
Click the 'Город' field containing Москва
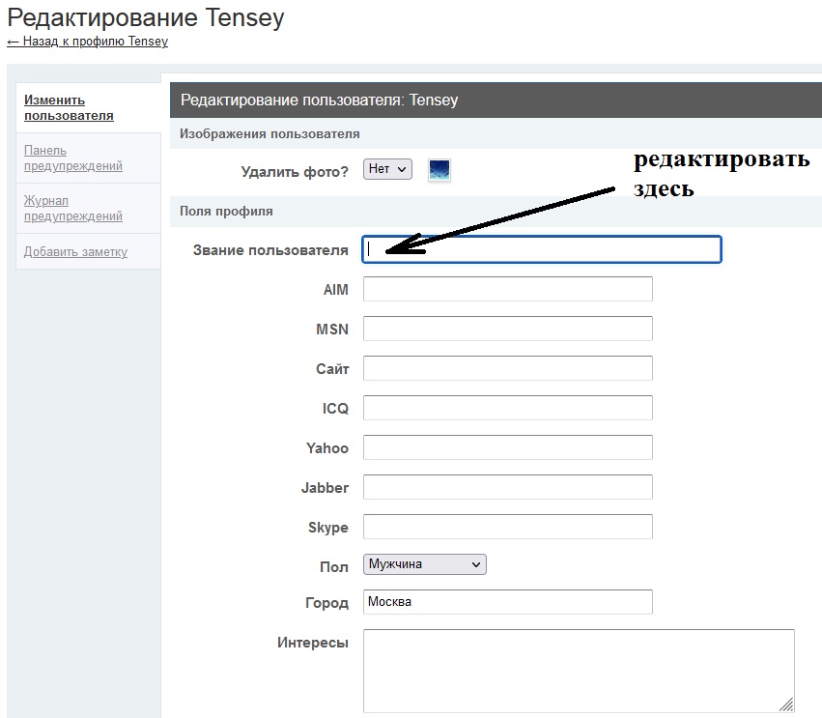pyautogui.click(x=507, y=602)
